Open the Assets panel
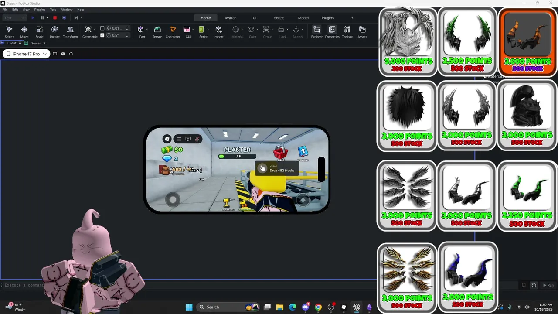 click(x=362, y=32)
